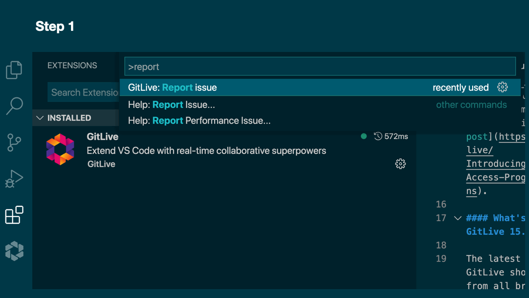
Task: Click the Search Extensions field
Action: click(83, 92)
